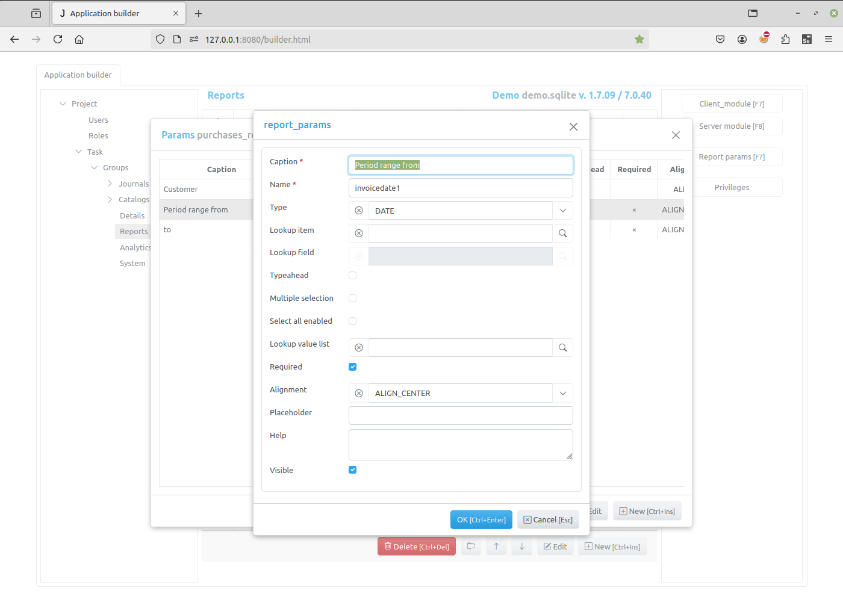Clear the Lookup item field icon
Viewport: 843px width, 594px height.
pyautogui.click(x=359, y=234)
